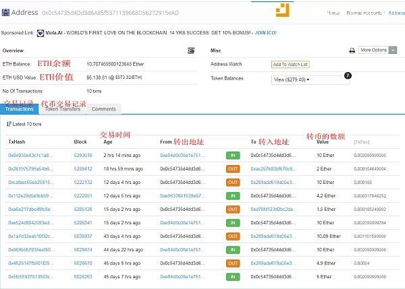Open block 5205126

pyautogui.click(x=83, y=209)
